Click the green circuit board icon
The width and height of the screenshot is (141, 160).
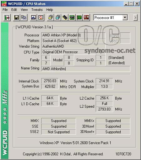(x=79, y=17)
